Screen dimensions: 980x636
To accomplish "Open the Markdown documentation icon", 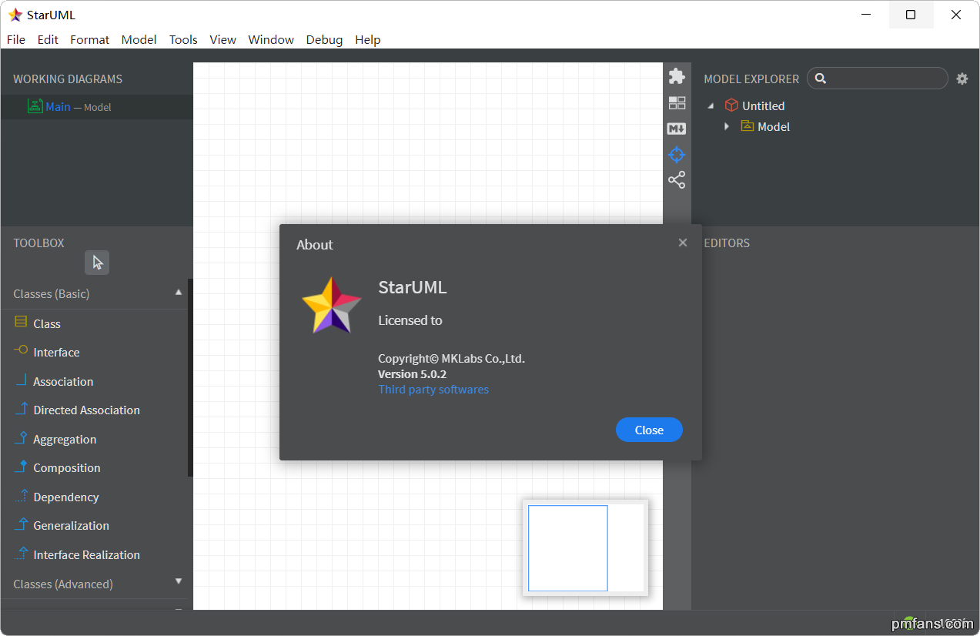I will [677, 129].
